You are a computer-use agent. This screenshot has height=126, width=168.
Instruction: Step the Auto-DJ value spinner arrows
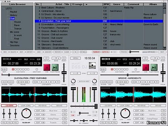(112, 52)
